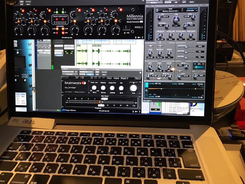Adjust the COLORATION slider in ReVibe
Viewport: 245px width, 184px height.
pos(186,47)
